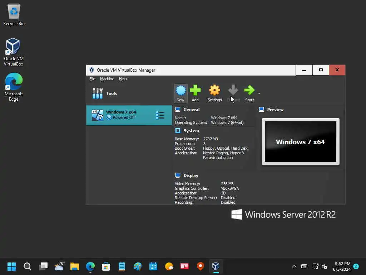This screenshot has width=366, height=275.
Task: Open File Explorer from the taskbar
Action: click(x=75, y=266)
